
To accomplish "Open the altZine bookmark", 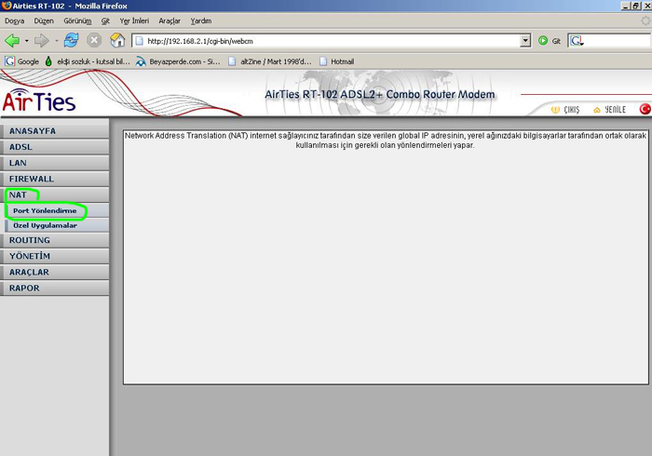I will pos(270,61).
